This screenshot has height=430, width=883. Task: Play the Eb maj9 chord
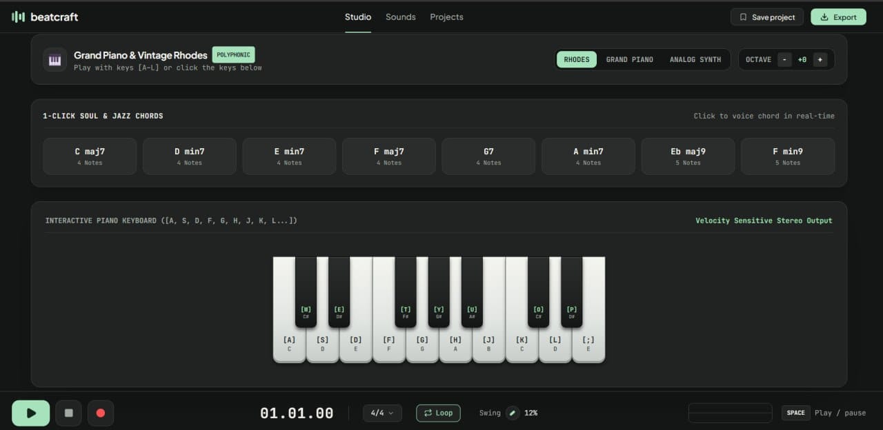688,156
